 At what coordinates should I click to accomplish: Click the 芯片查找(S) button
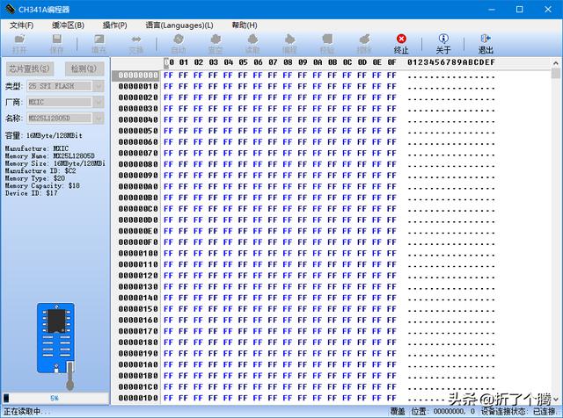(x=29, y=68)
